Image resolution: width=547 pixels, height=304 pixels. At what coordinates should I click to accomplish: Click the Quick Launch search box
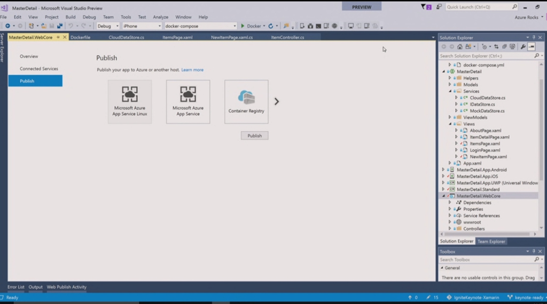point(481,7)
